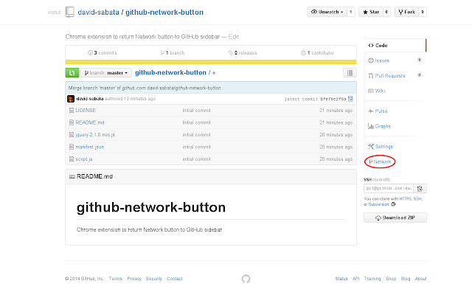
Task: Copy SSH clone URL to clipboard
Action: pos(420,189)
